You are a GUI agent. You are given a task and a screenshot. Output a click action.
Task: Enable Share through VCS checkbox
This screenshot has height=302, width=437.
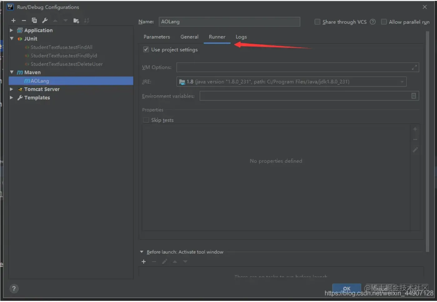pyautogui.click(x=317, y=22)
